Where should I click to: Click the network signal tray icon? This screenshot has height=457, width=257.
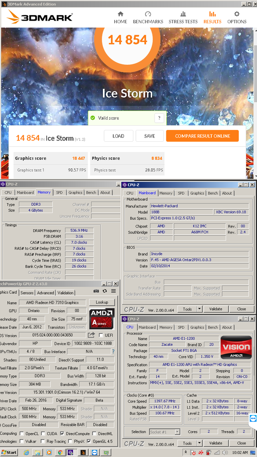(x=216, y=452)
